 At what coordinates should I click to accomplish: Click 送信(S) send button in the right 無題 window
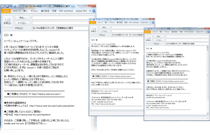(x=148, y=39)
